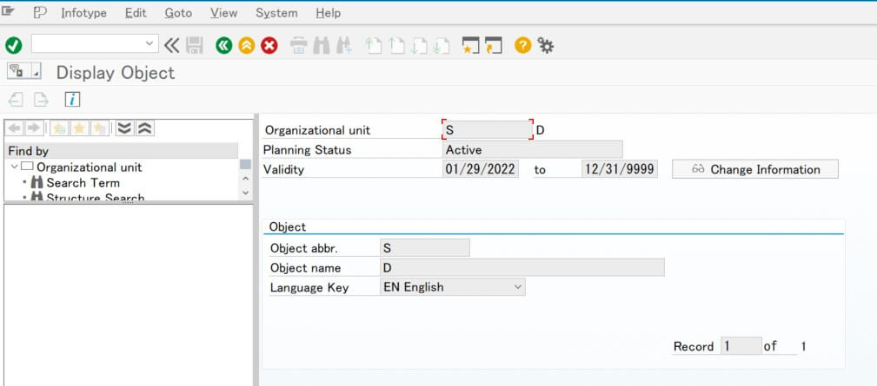Click the blue Information 'i' icon
The height and width of the screenshot is (386, 877).
pyautogui.click(x=73, y=99)
